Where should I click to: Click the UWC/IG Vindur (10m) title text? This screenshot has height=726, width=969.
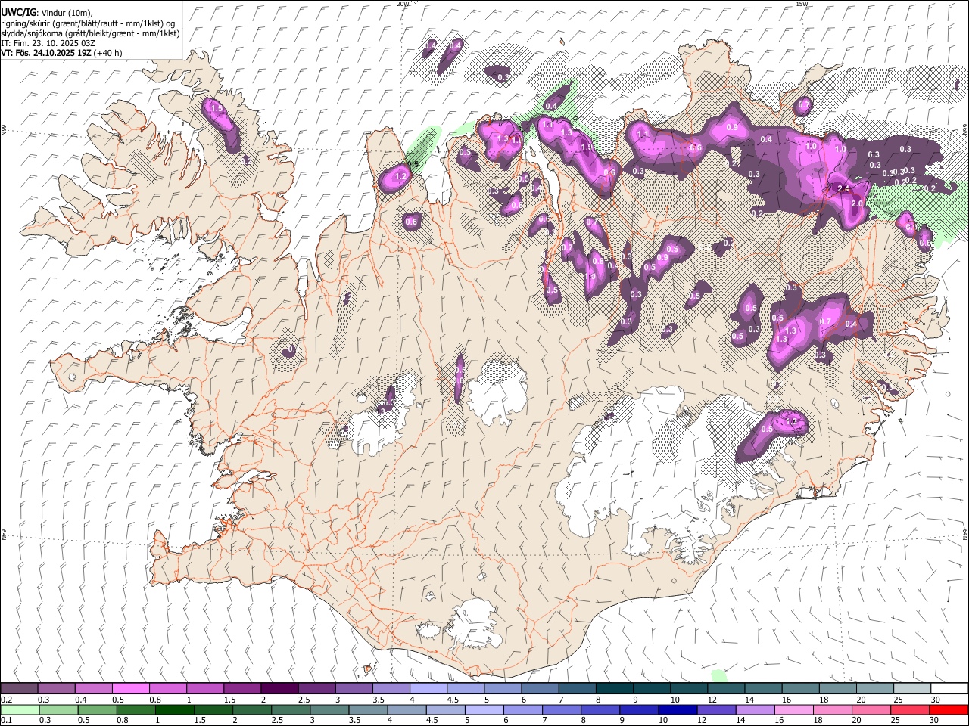47,13
